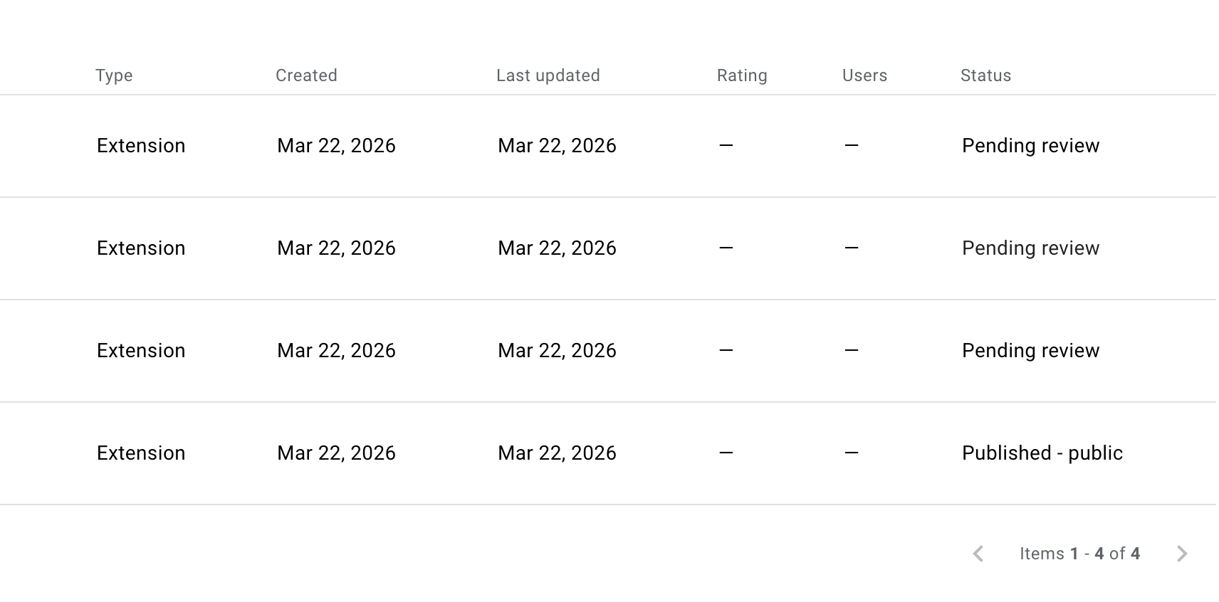Click Extension type in the first row
This screenshot has width=1219, height=602.
141,146
